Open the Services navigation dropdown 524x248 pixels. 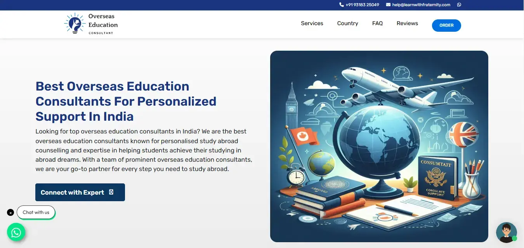pos(312,23)
